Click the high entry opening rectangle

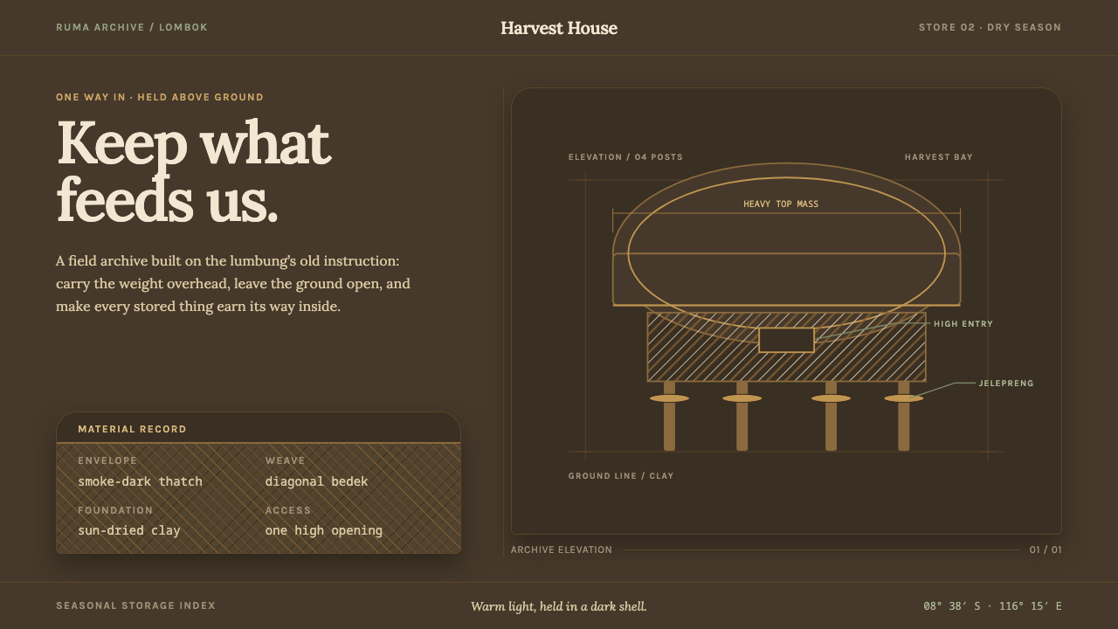click(x=786, y=340)
